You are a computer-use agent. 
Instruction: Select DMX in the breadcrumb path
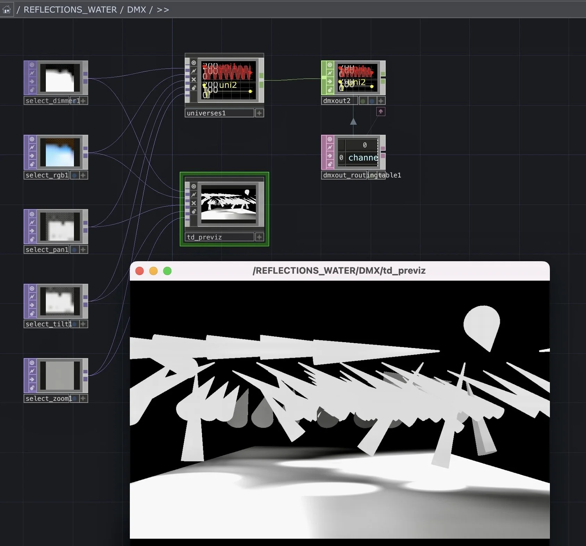point(136,9)
